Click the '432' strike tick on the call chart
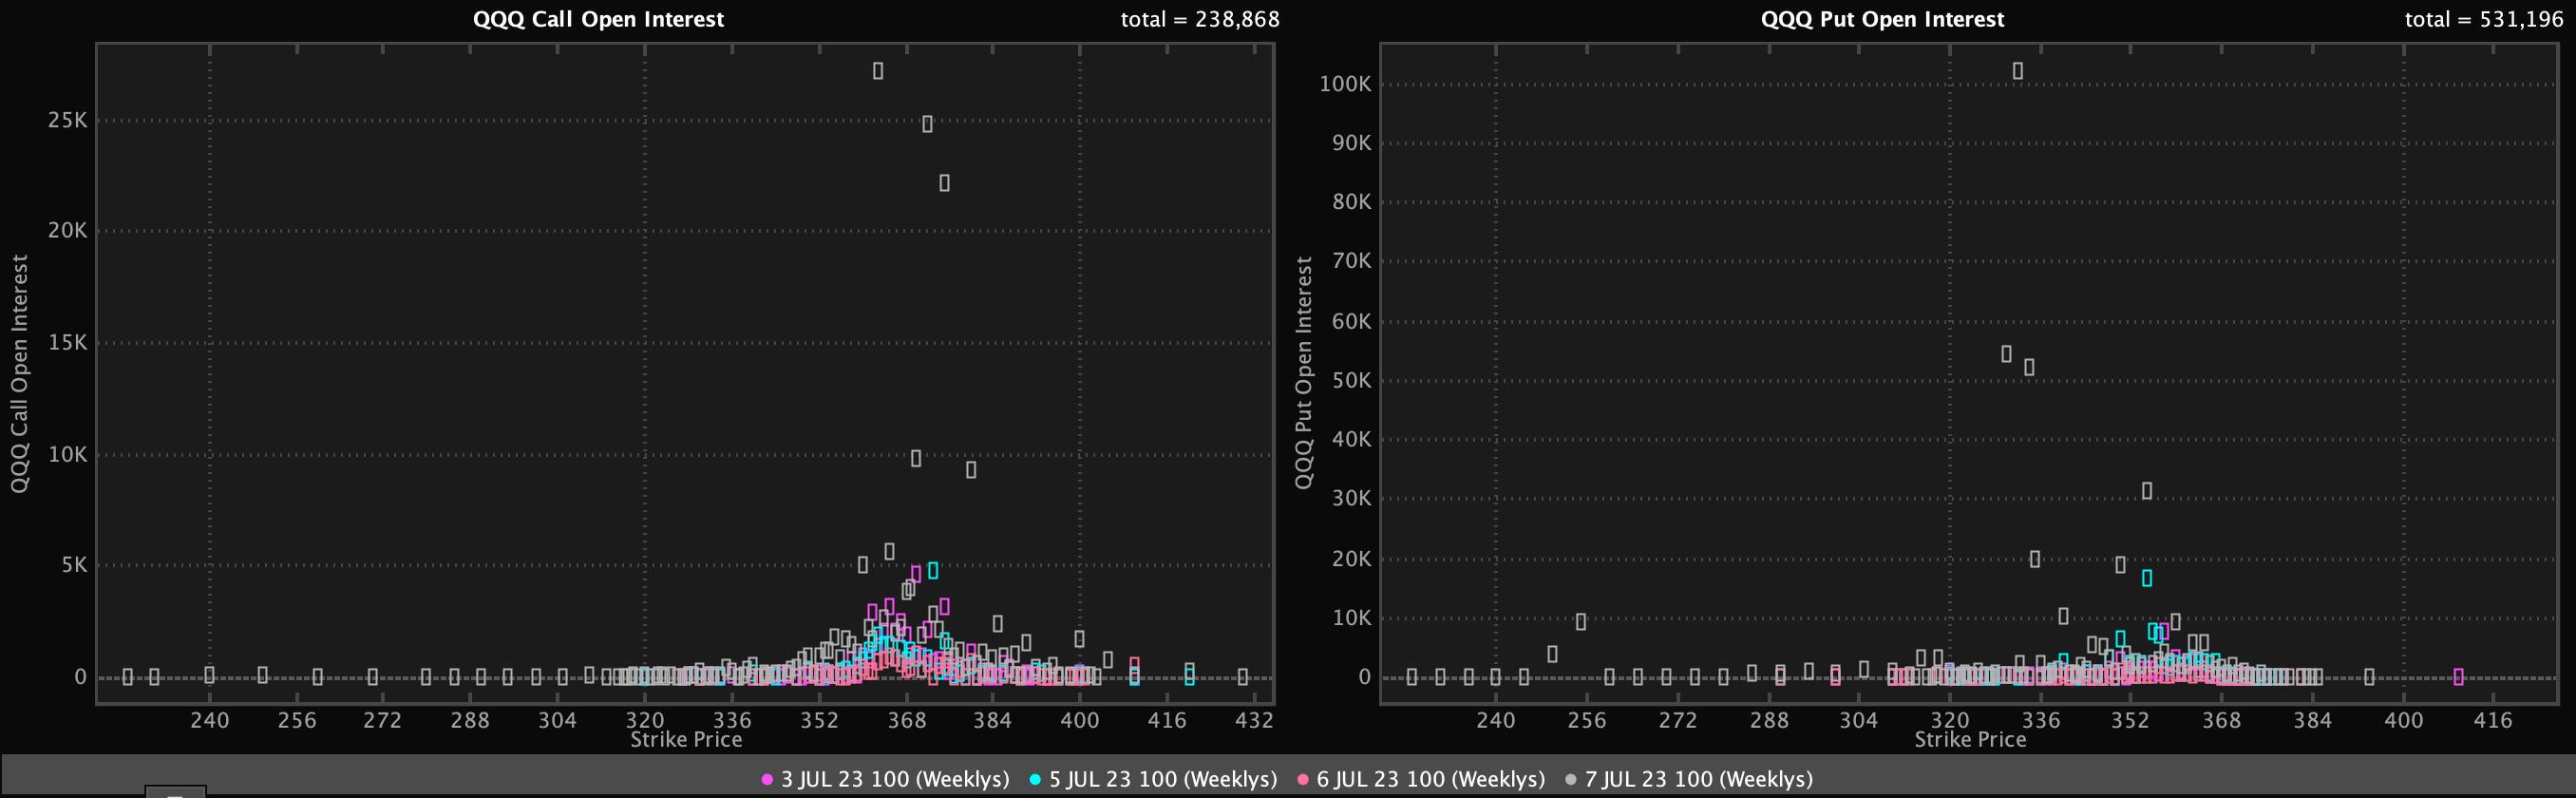The height and width of the screenshot is (798, 2576). point(1254,720)
